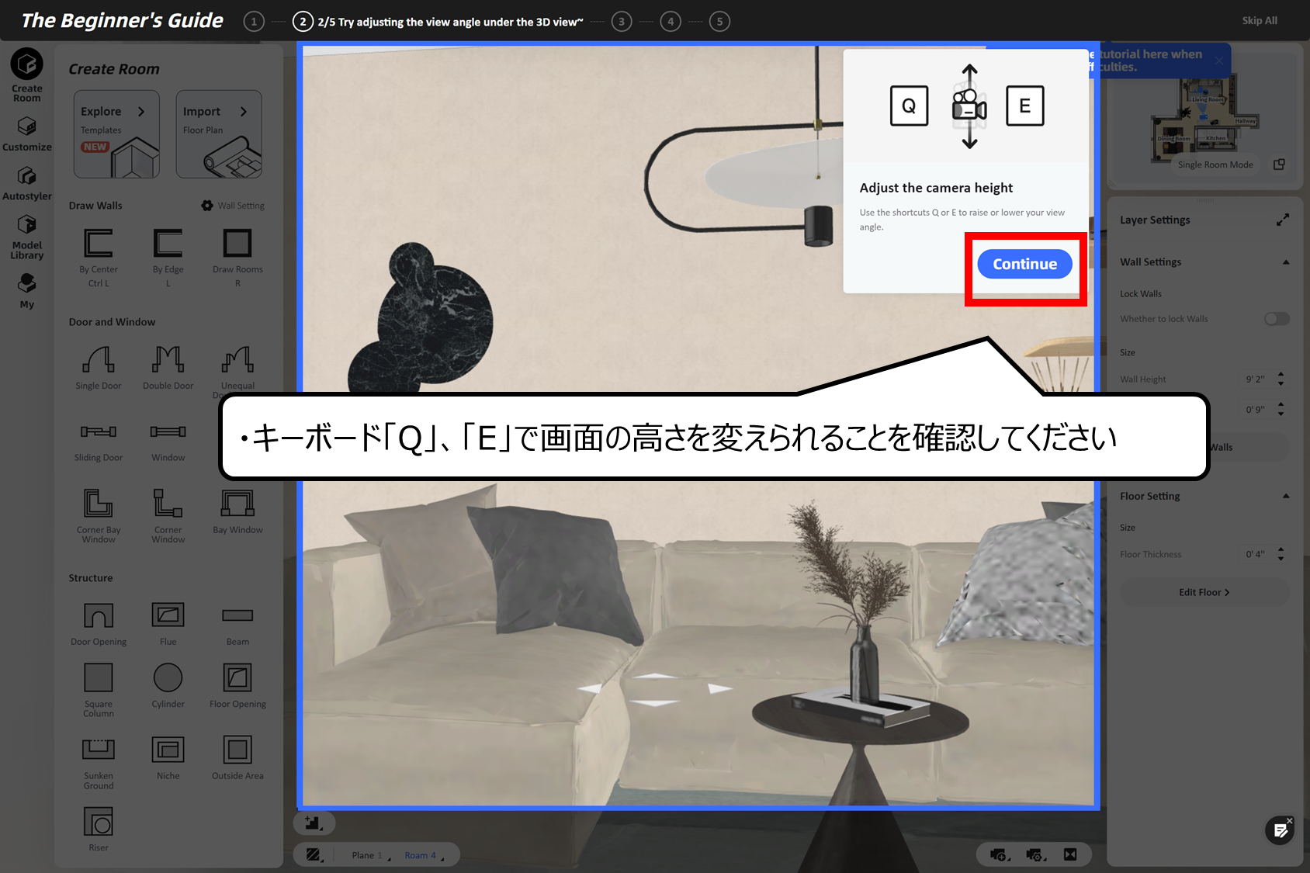Close the blue tutorial tip banner
The width and height of the screenshot is (1310, 873).
click(1219, 61)
